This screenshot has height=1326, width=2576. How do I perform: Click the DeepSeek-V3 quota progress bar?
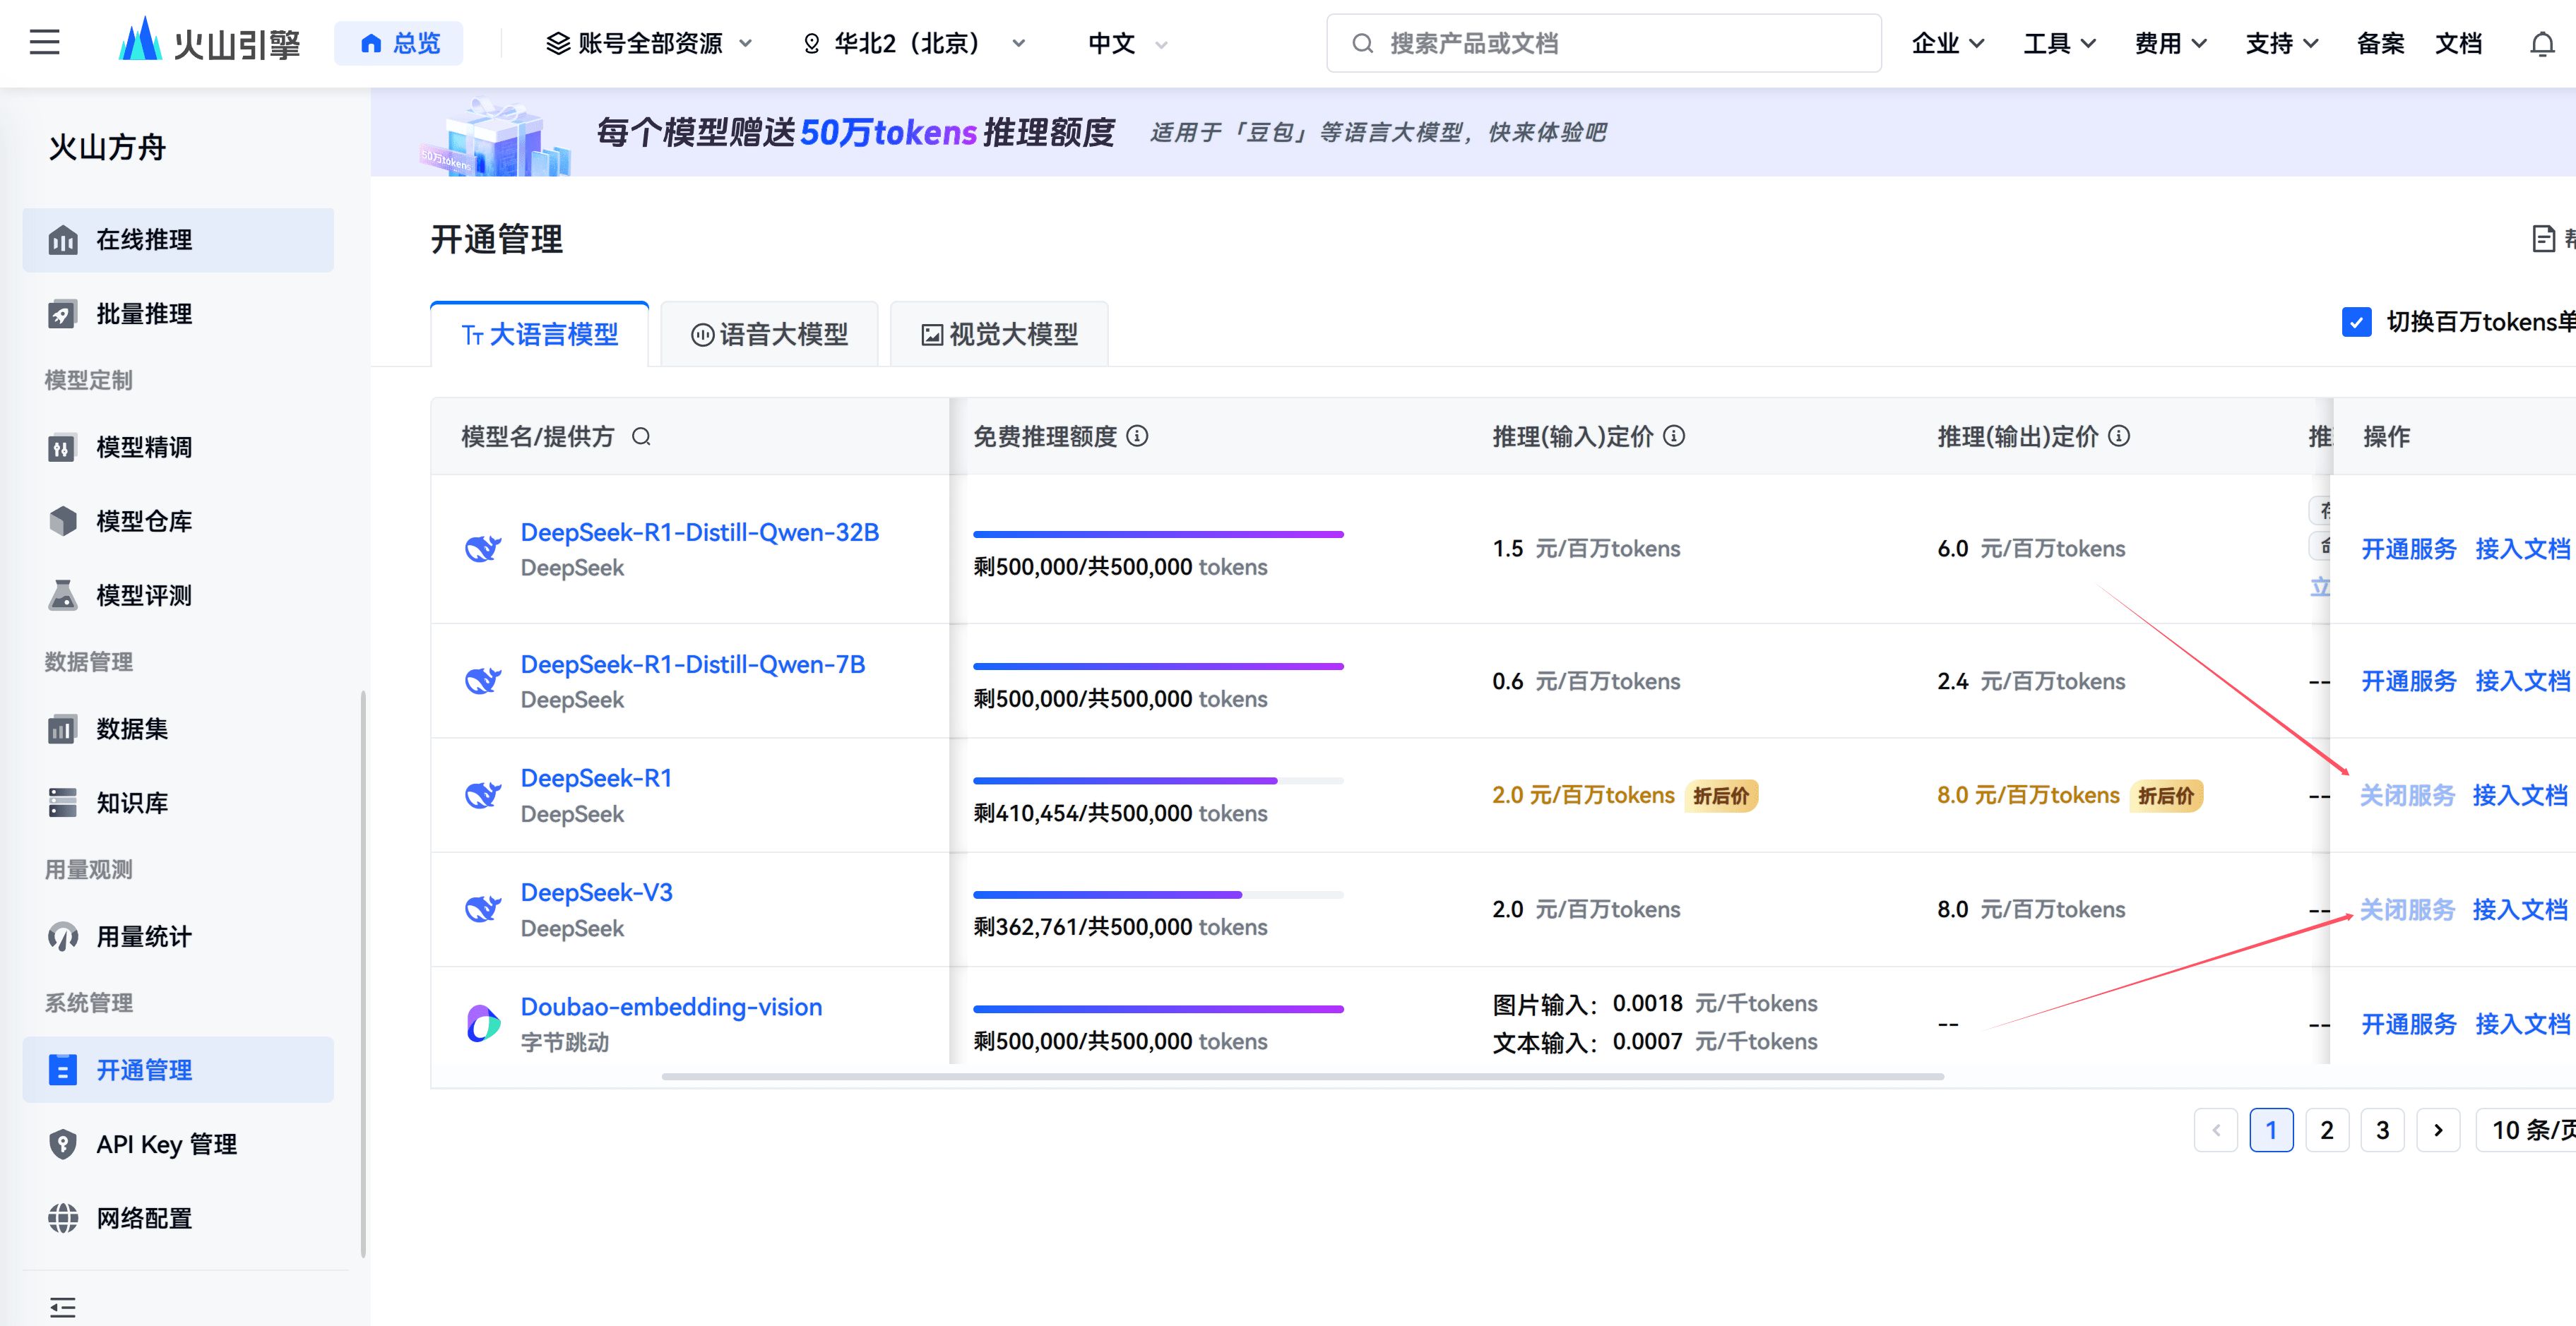click(1158, 894)
